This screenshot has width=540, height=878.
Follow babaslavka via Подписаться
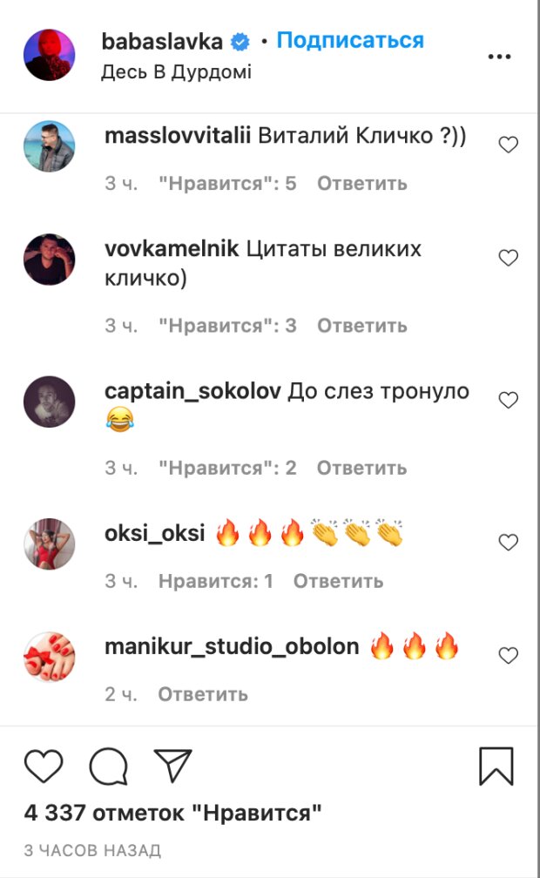point(350,40)
